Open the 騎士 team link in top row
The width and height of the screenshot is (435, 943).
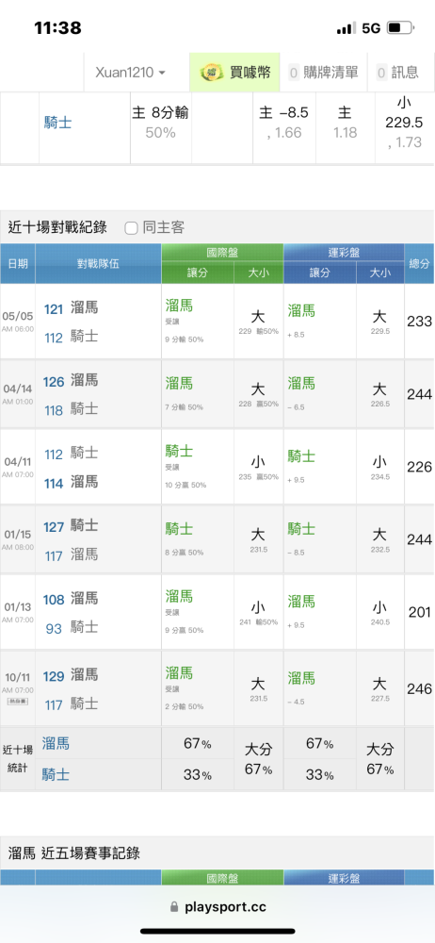click(57, 124)
